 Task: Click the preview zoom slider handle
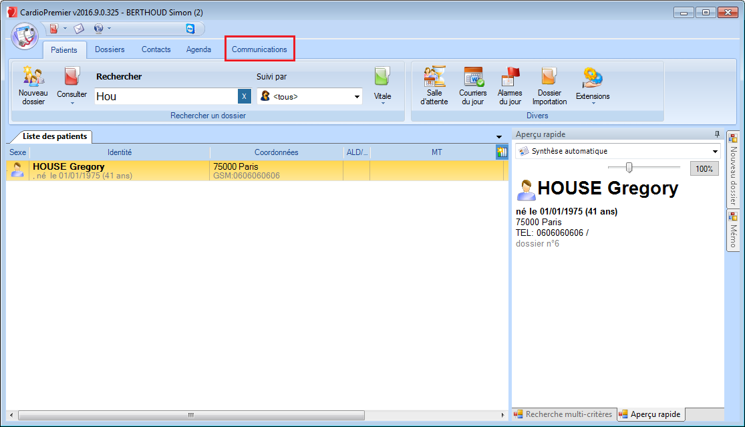[x=629, y=168]
